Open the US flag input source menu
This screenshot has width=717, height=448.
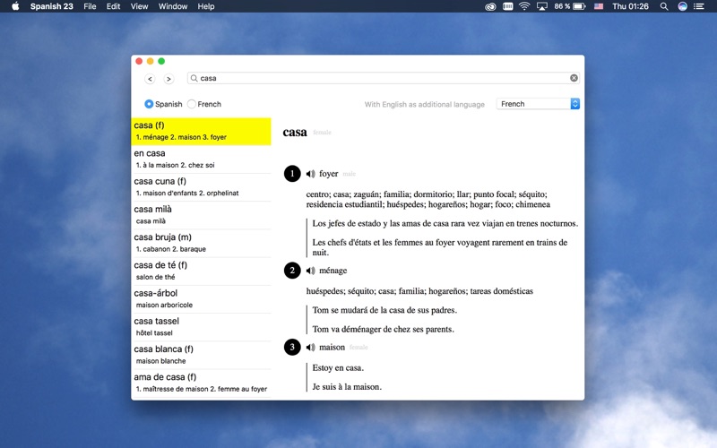point(599,6)
